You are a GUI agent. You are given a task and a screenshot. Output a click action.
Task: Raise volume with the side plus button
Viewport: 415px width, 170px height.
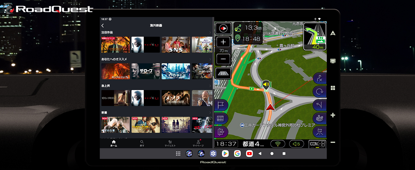pos(333,115)
